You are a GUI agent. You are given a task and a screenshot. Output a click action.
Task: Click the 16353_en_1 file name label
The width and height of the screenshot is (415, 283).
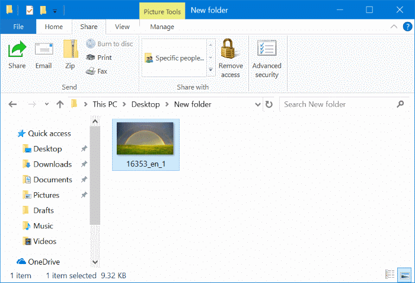coord(146,164)
